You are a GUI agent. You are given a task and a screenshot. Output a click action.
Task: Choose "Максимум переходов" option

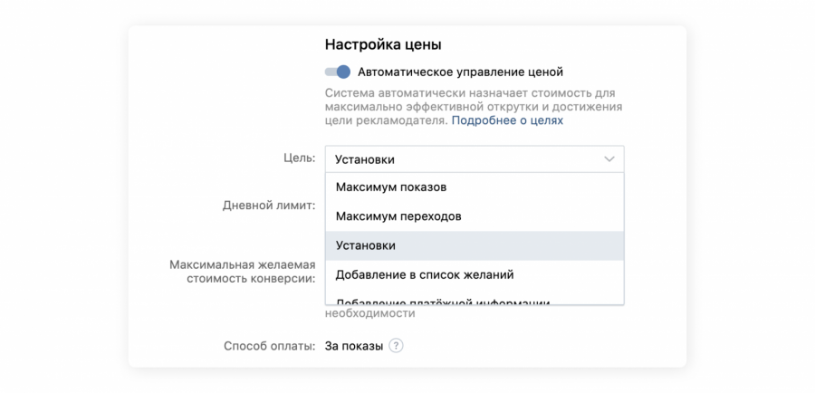(x=398, y=216)
